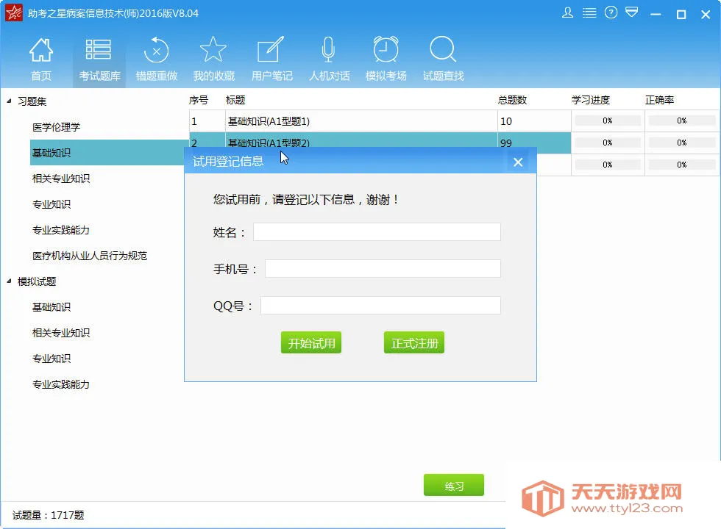Open the list menu icon in title bar

coord(589,13)
